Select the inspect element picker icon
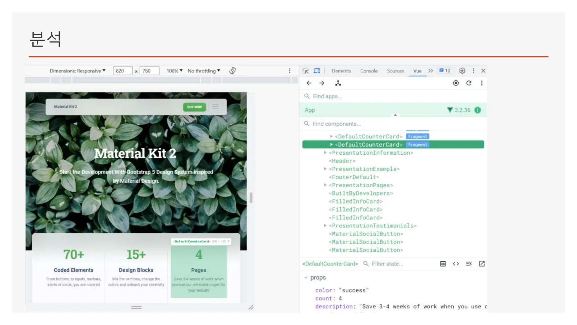577x325 pixels. tap(306, 71)
